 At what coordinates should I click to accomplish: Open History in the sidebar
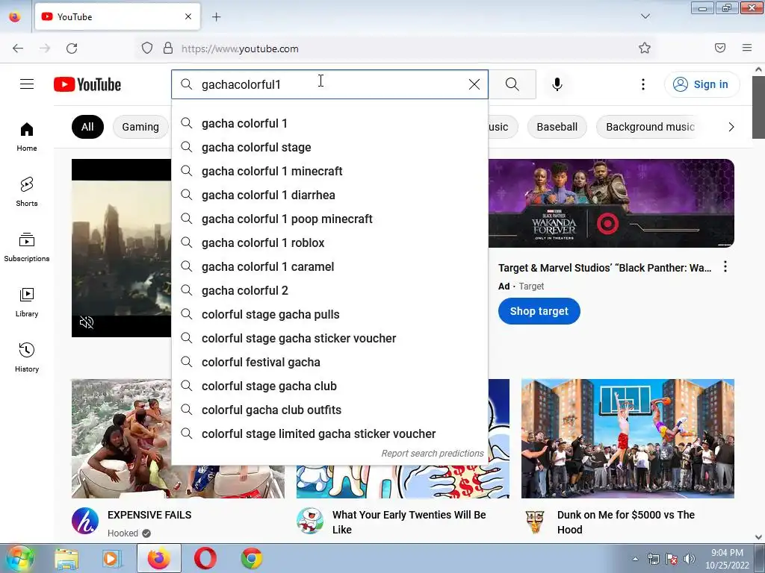tap(27, 357)
